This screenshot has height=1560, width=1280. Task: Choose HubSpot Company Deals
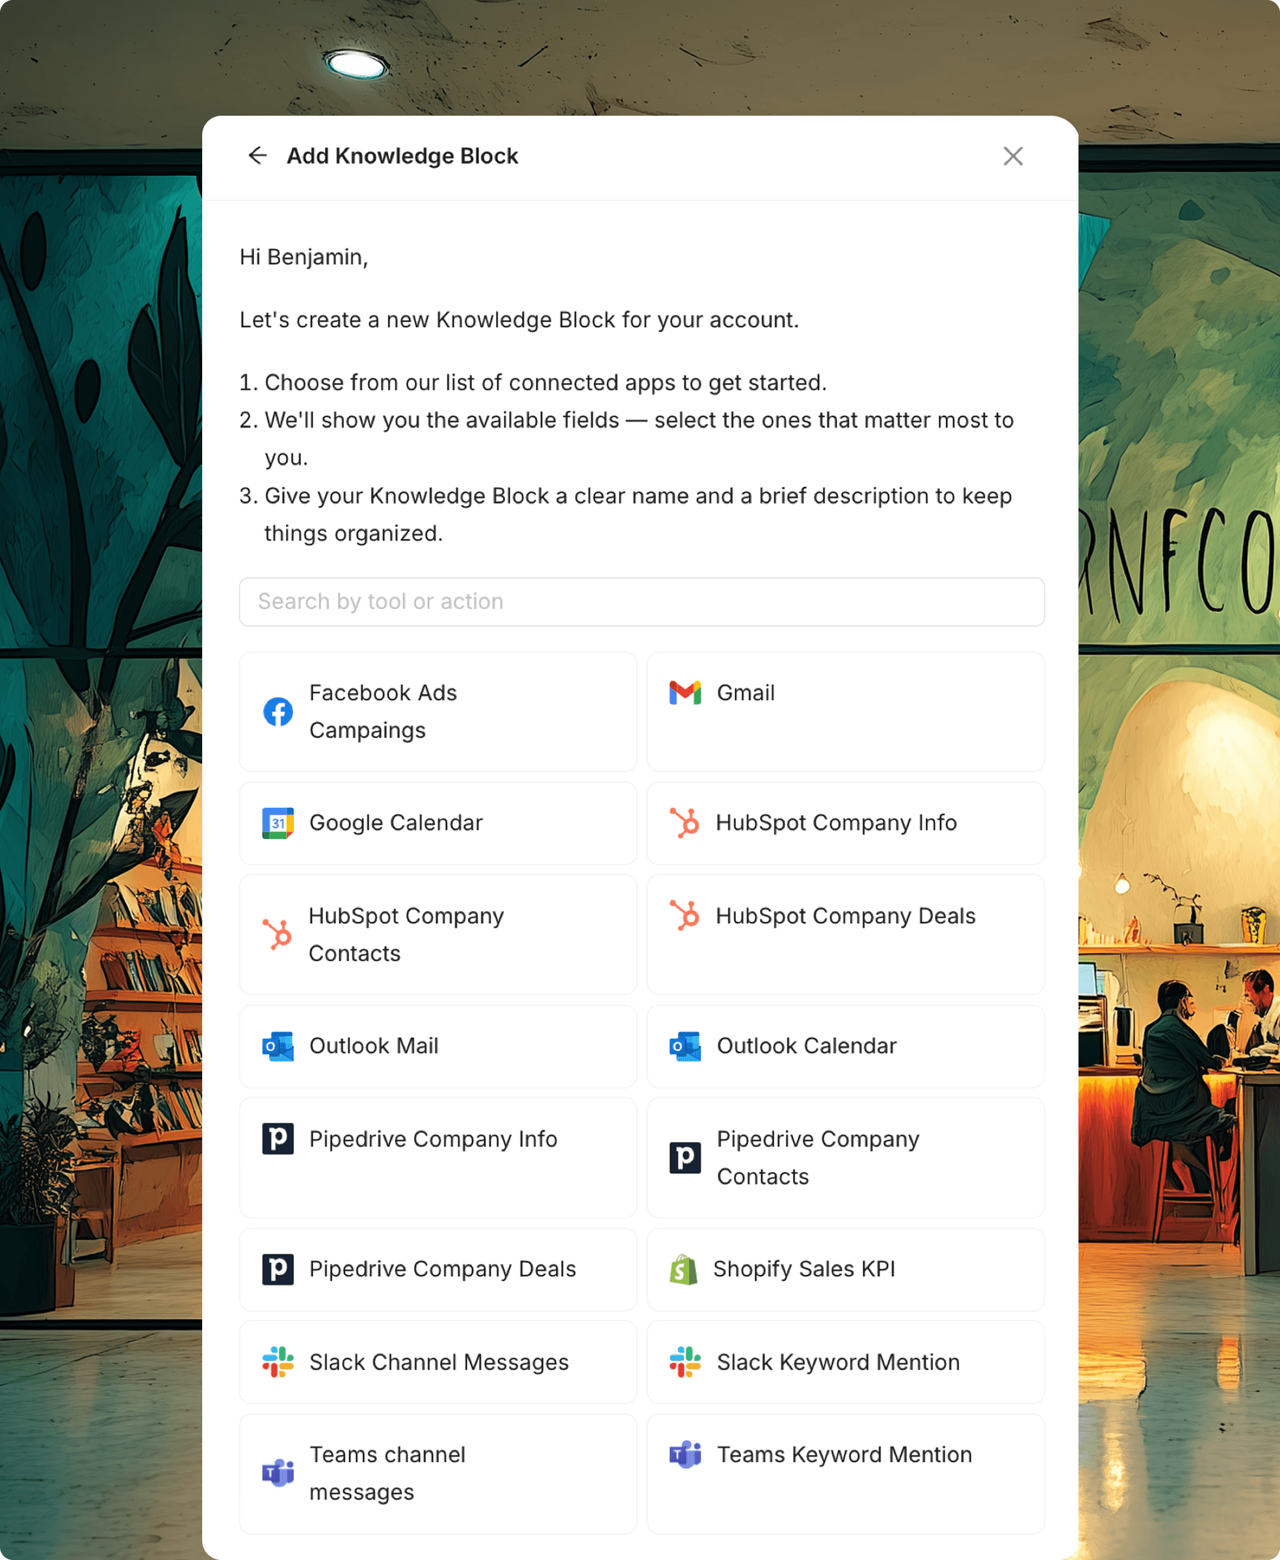845,934
